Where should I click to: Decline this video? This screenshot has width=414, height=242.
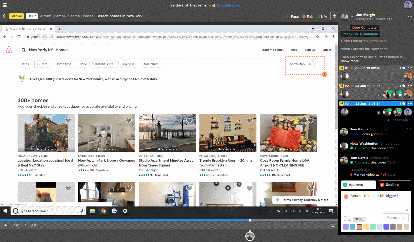394,185
